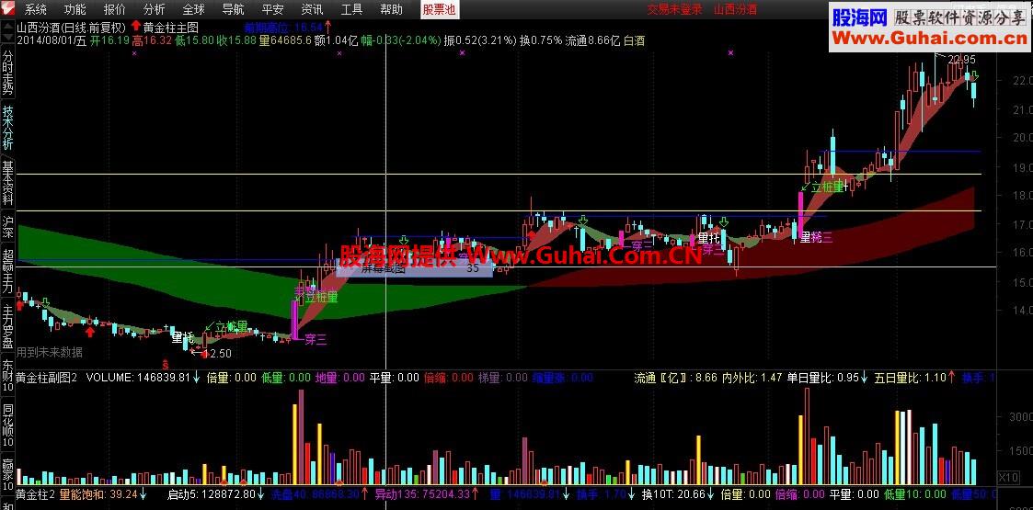Click the 用到未来数据 warning text
Viewport: 1033px width, 510px height.
tap(50, 352)
